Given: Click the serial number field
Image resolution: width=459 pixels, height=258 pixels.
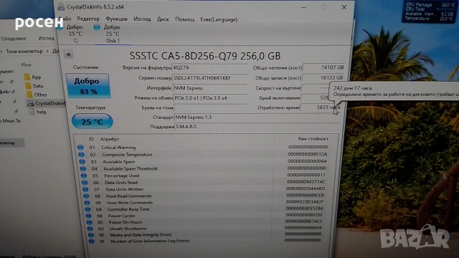Looking at the screenshot, I should pos(209,78).
